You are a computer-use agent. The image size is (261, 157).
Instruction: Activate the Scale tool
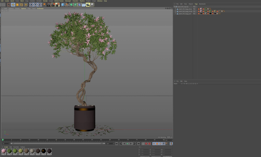tap(17, 5)
